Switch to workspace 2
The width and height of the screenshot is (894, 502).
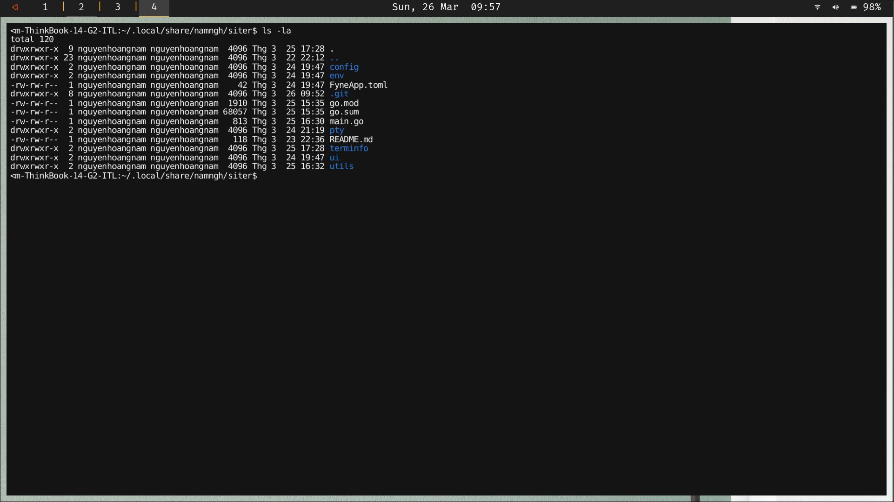pyautogui.click(x=81, y=7)
